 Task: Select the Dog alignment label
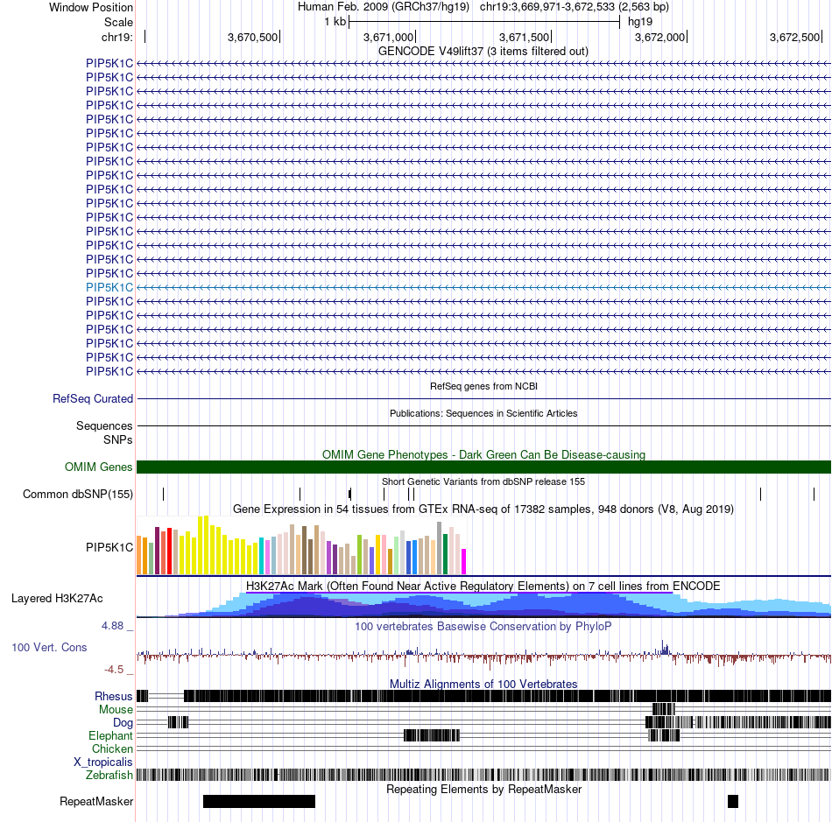point(123,723)
